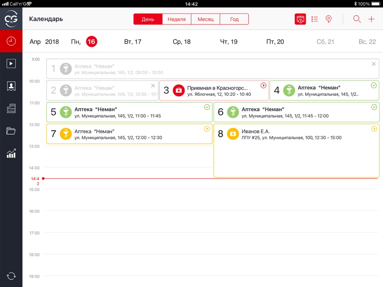Start visit 3 using red play icon

(x=263, y=85)
